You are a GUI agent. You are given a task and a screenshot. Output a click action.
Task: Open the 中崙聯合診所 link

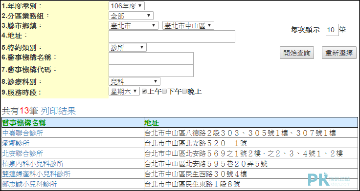22,133
